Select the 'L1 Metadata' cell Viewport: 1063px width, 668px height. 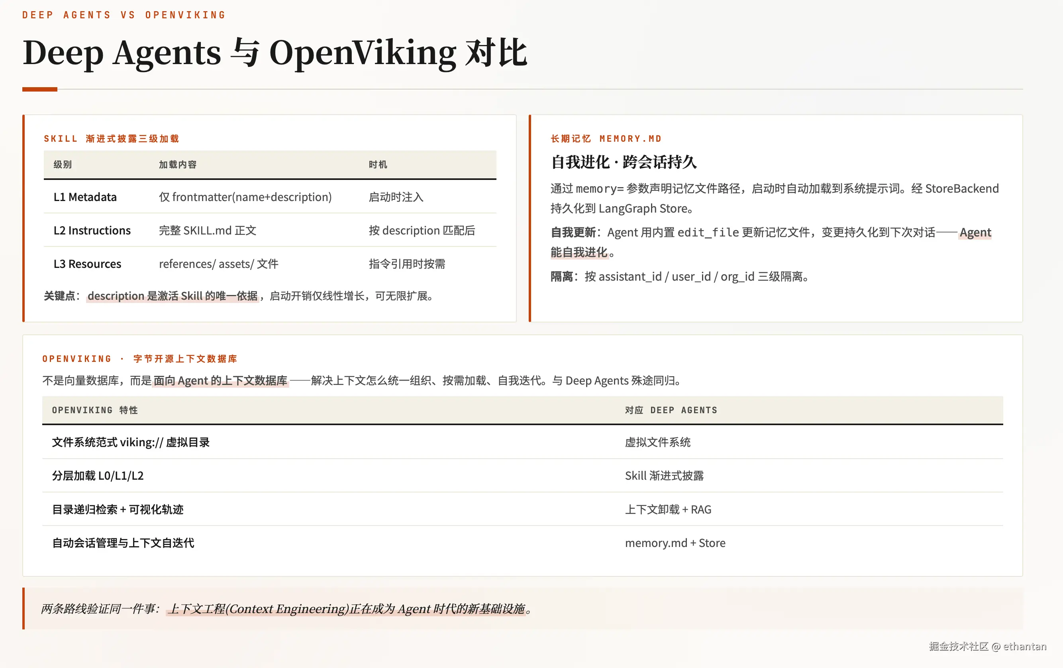pos(85,197)
